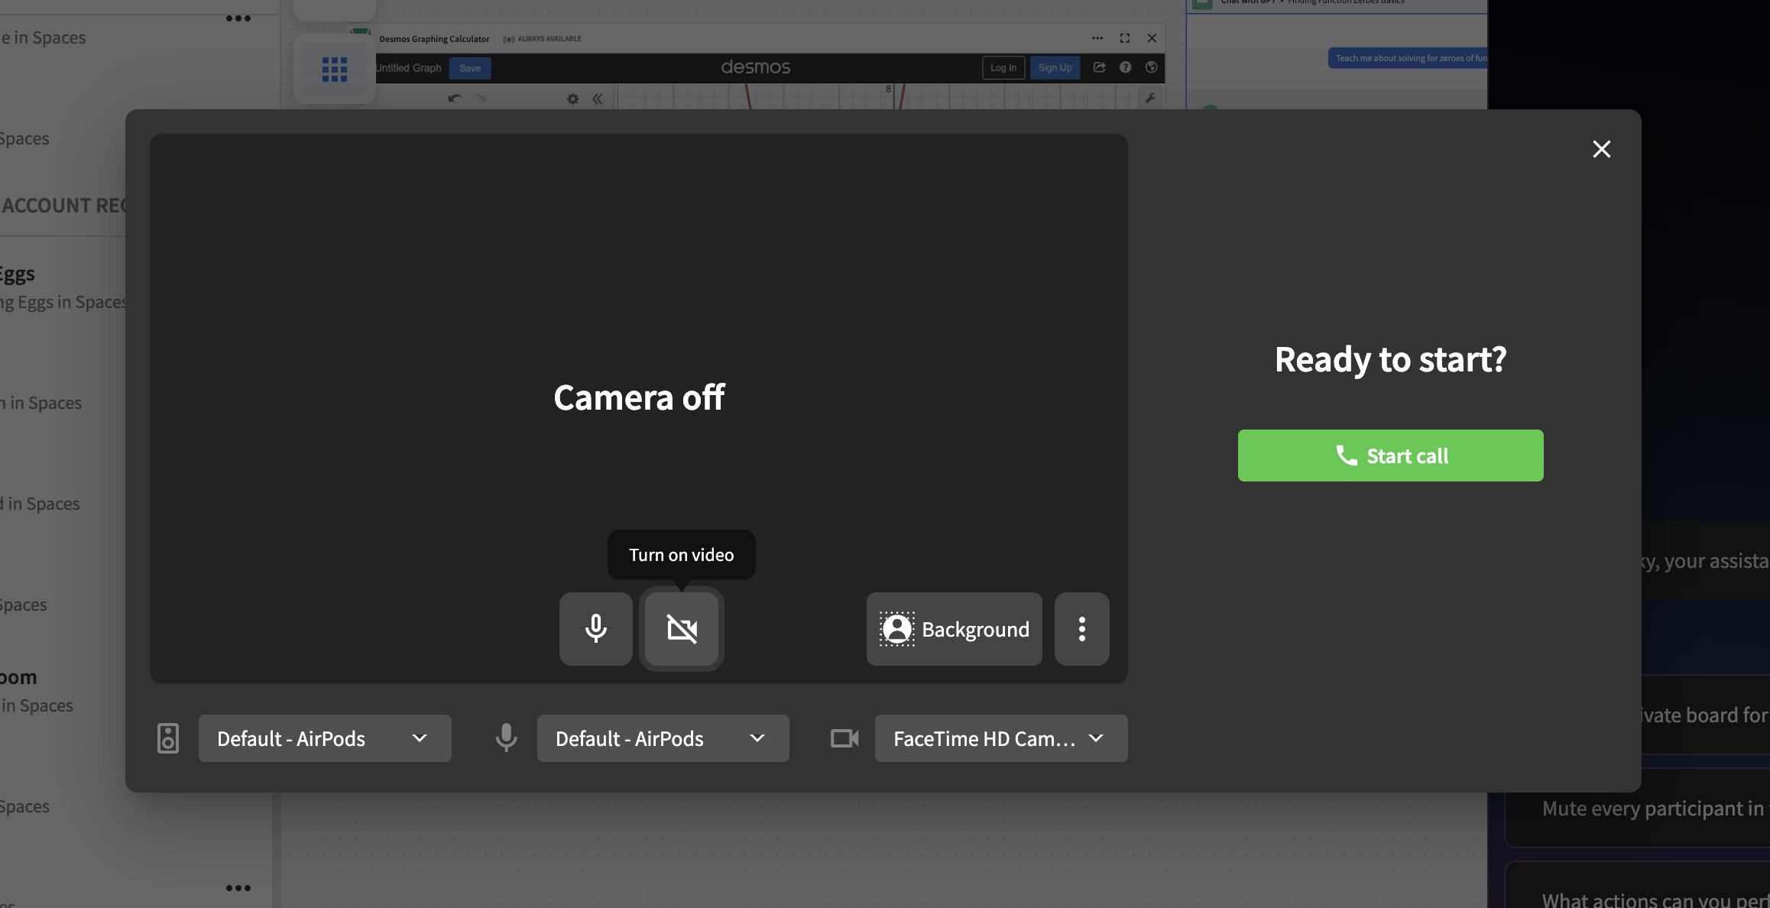The image size is (1770, 908).
Task: Open Desmos graph settings wrench icon
Action: pyautogui.click(x=1149, y=98)
